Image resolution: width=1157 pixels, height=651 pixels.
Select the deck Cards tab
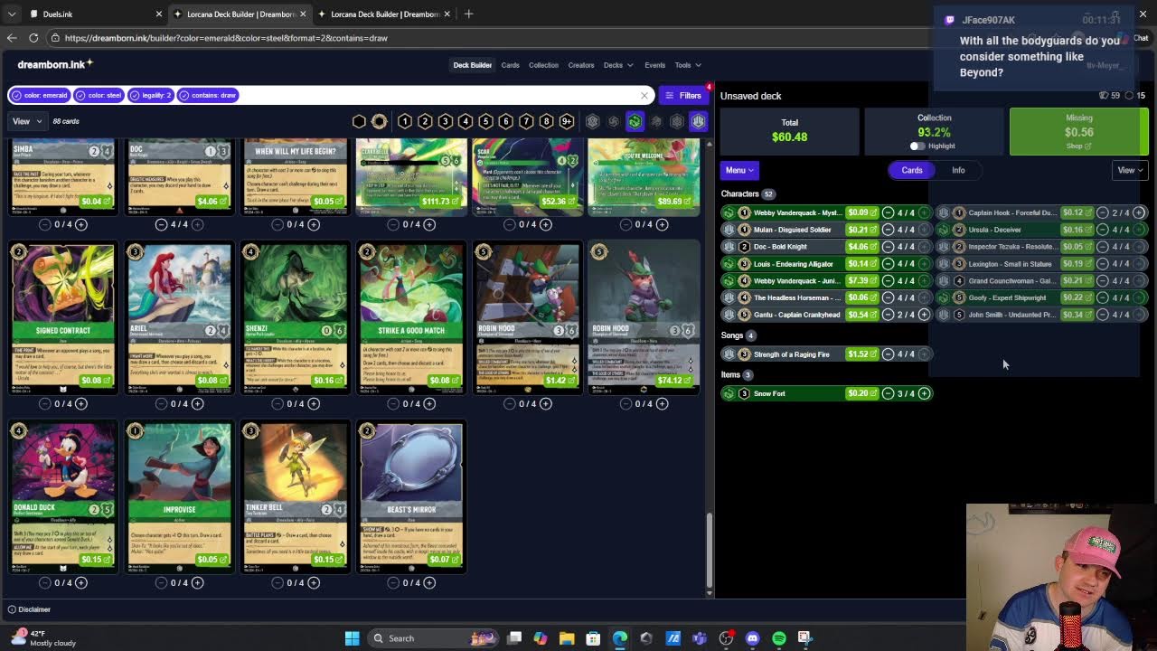point(912,170)
